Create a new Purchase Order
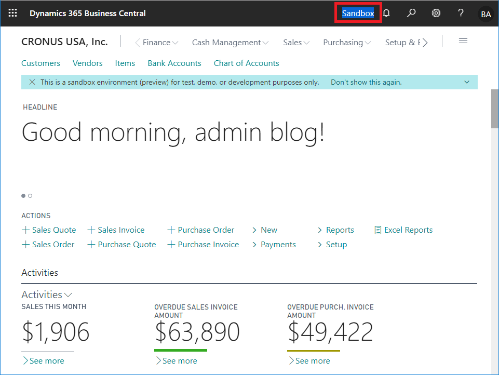 [201, 230]
